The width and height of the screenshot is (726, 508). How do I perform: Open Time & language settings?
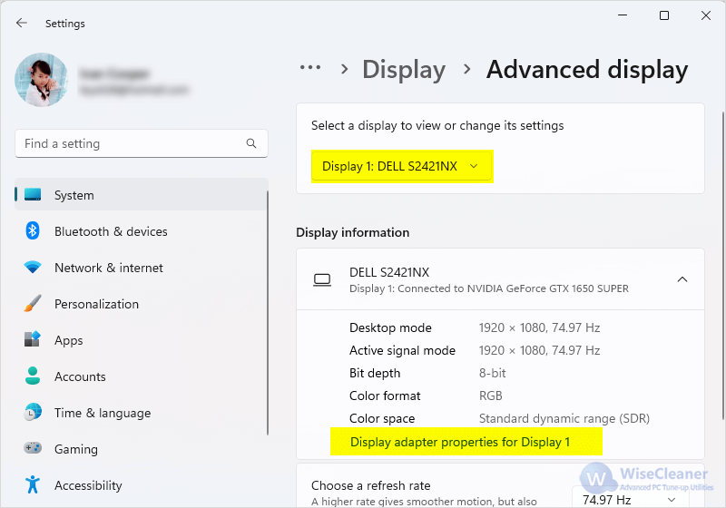pyautogui.click(x=142, y=413)
